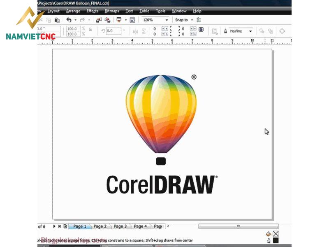
Task: Click the horizontal scrollbar thumb
Action: click(x=239, y=226)
